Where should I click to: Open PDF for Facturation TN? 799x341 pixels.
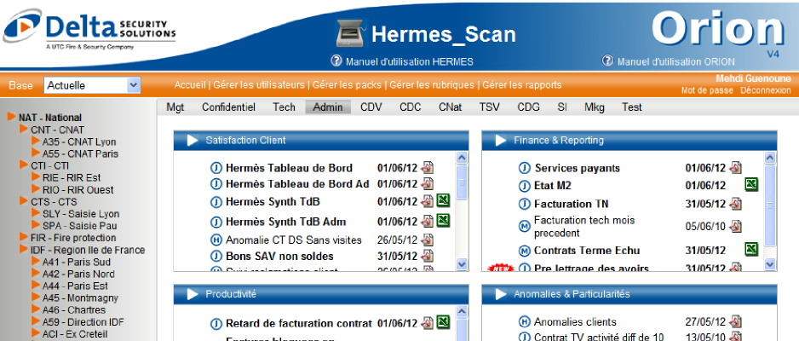pos(735,204)
